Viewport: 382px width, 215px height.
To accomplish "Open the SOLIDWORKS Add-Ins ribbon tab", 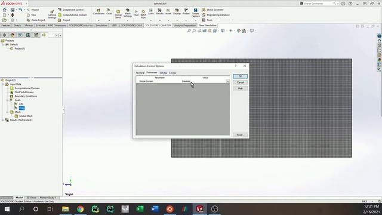I will pyautogui.click(x=81, y=25).
